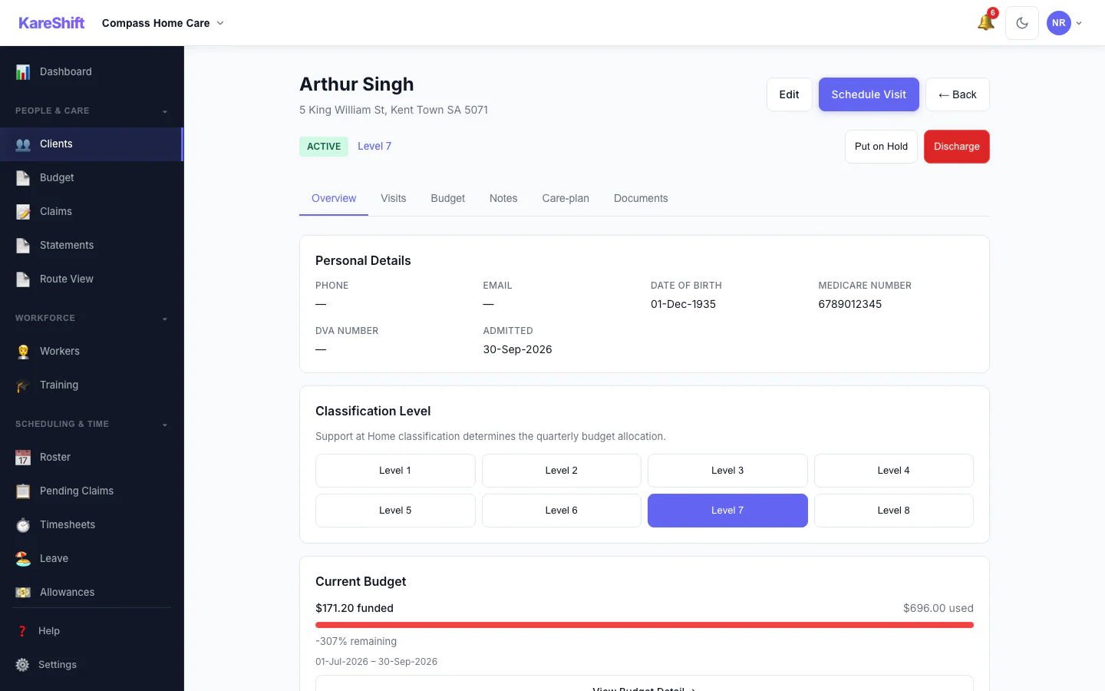Open the NR user account menu
The height and width of the screenshot is (691, 1105).
(x=1065, y=23)
